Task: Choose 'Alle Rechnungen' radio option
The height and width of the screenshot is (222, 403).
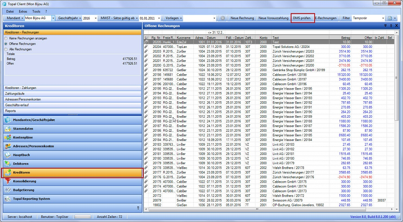Action: [6, 49]
